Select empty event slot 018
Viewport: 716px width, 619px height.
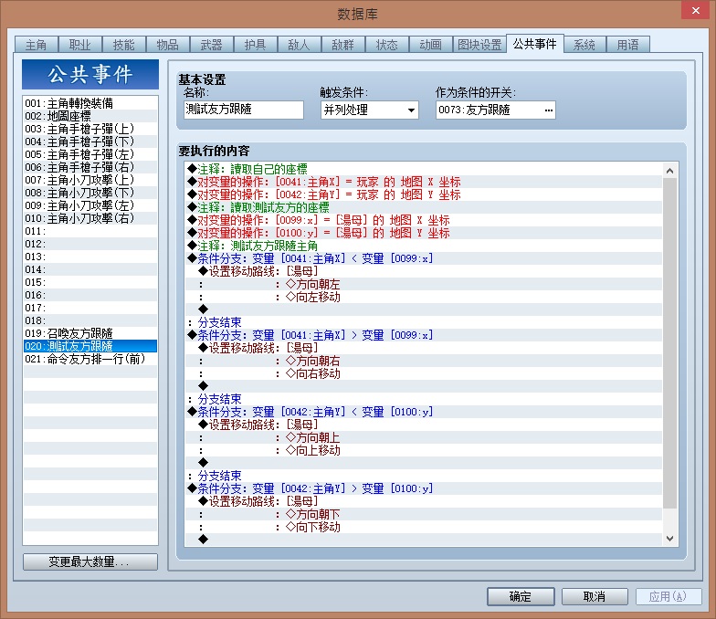pos(89,320)
